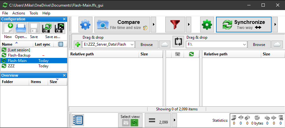Click delete right statistics icon
Image resolution: width=285 pixels, height=128 pixels.
281,118
